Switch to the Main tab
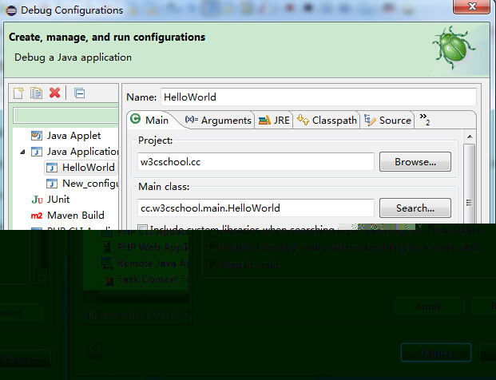Viewport: 496px width, 380px height. [x=149, y=120]
